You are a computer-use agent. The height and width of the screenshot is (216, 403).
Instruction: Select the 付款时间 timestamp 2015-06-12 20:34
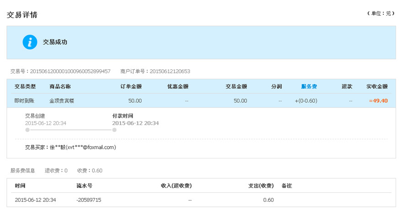click(x=136, y=123)
